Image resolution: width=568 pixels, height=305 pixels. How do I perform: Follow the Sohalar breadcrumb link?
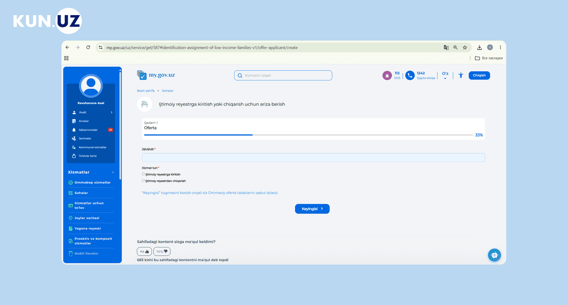(x=168, y=90)
